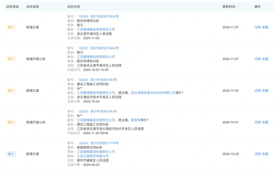277x172 pixels.
Task: Click 警示 badge in 2024-11-20 开庭 row
Action: click(11, 122)
